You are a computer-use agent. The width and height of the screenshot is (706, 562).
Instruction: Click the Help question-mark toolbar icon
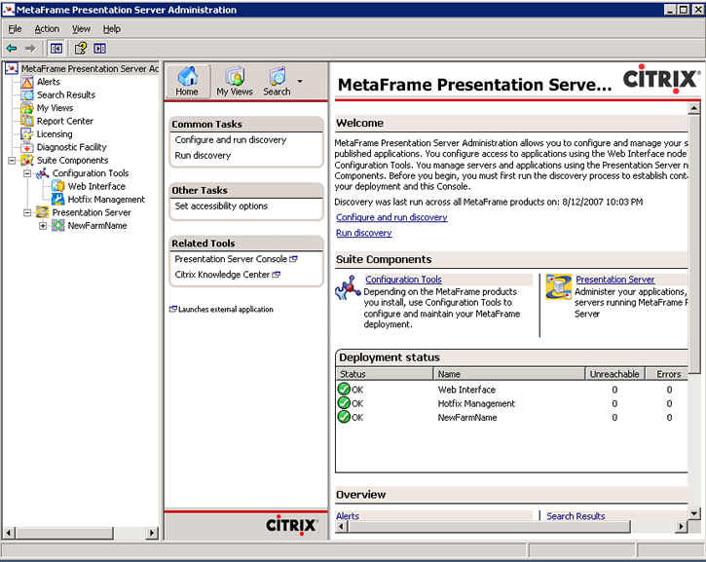pyautogui.click(x=81, y=48)
